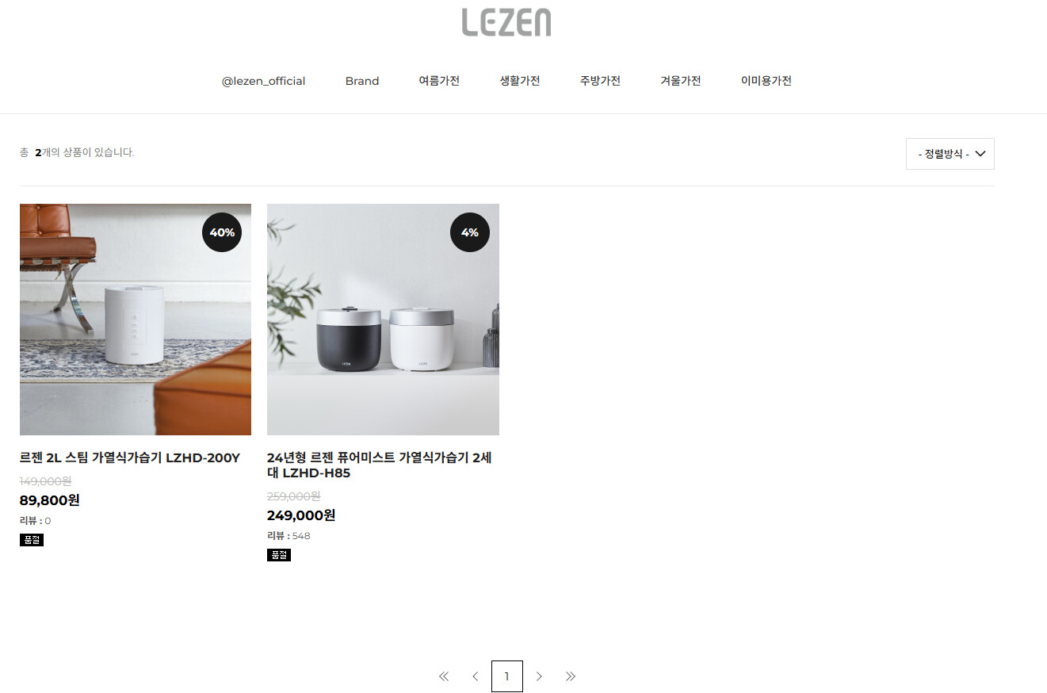Click the 40% discount badge
Viewport: 1047px width, 693px height.
222,232
